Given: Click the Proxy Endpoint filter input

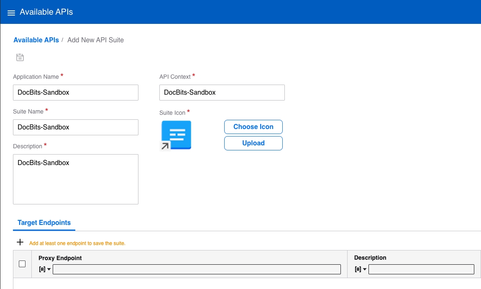Looking at the screenshot, I should pyautogui.click(x=197, y=269).
